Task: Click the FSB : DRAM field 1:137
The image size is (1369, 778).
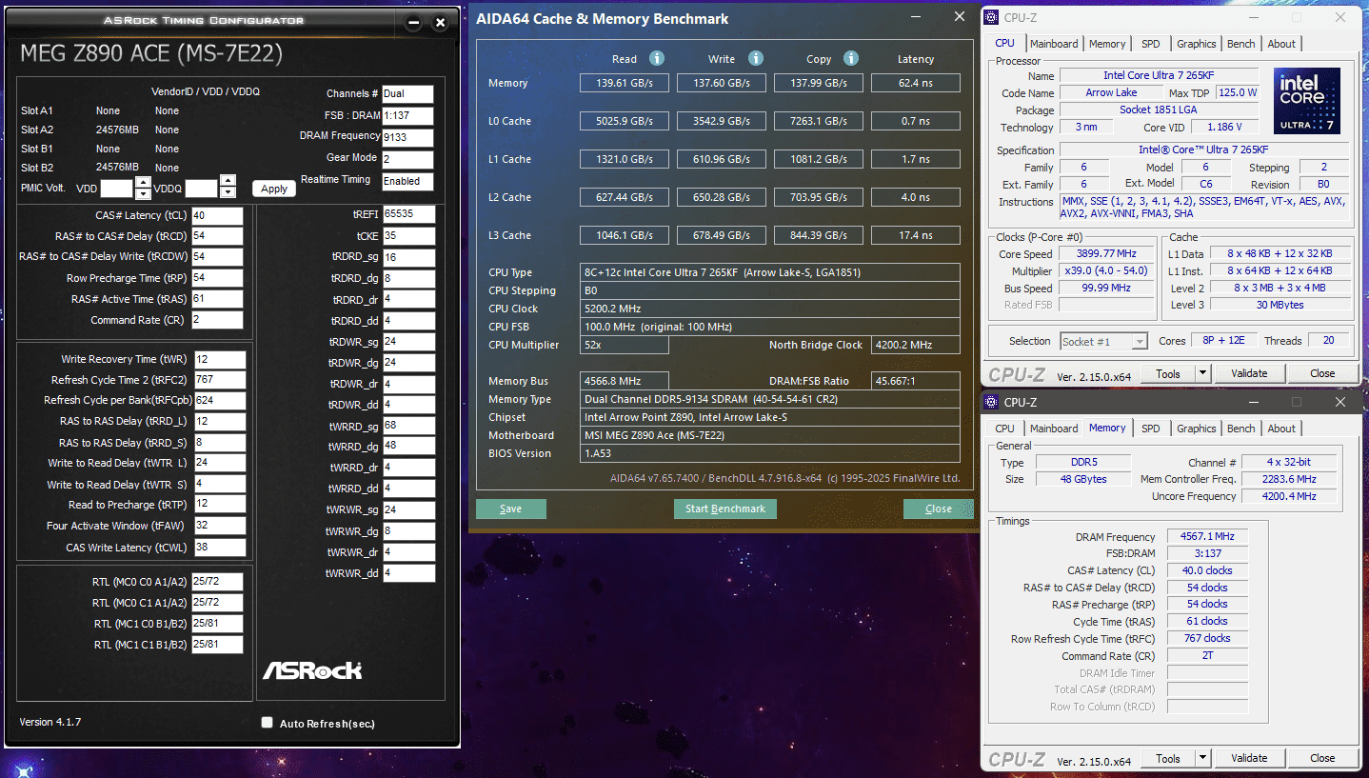Action: (x=407, y=116)
